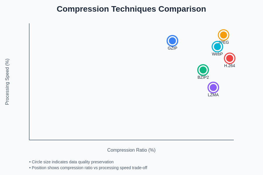
Task: Click the blue GZIP data point
Action: pyautogui.click(x=172, y=41)
